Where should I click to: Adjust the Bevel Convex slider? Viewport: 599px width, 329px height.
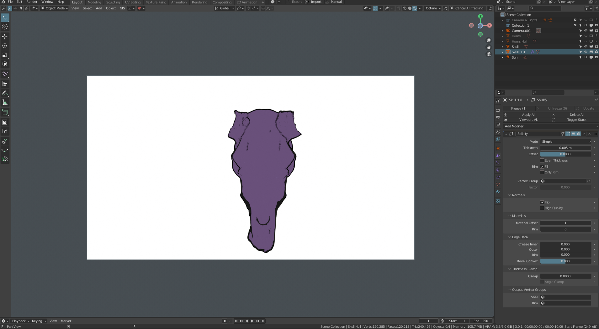click(565, 261)
